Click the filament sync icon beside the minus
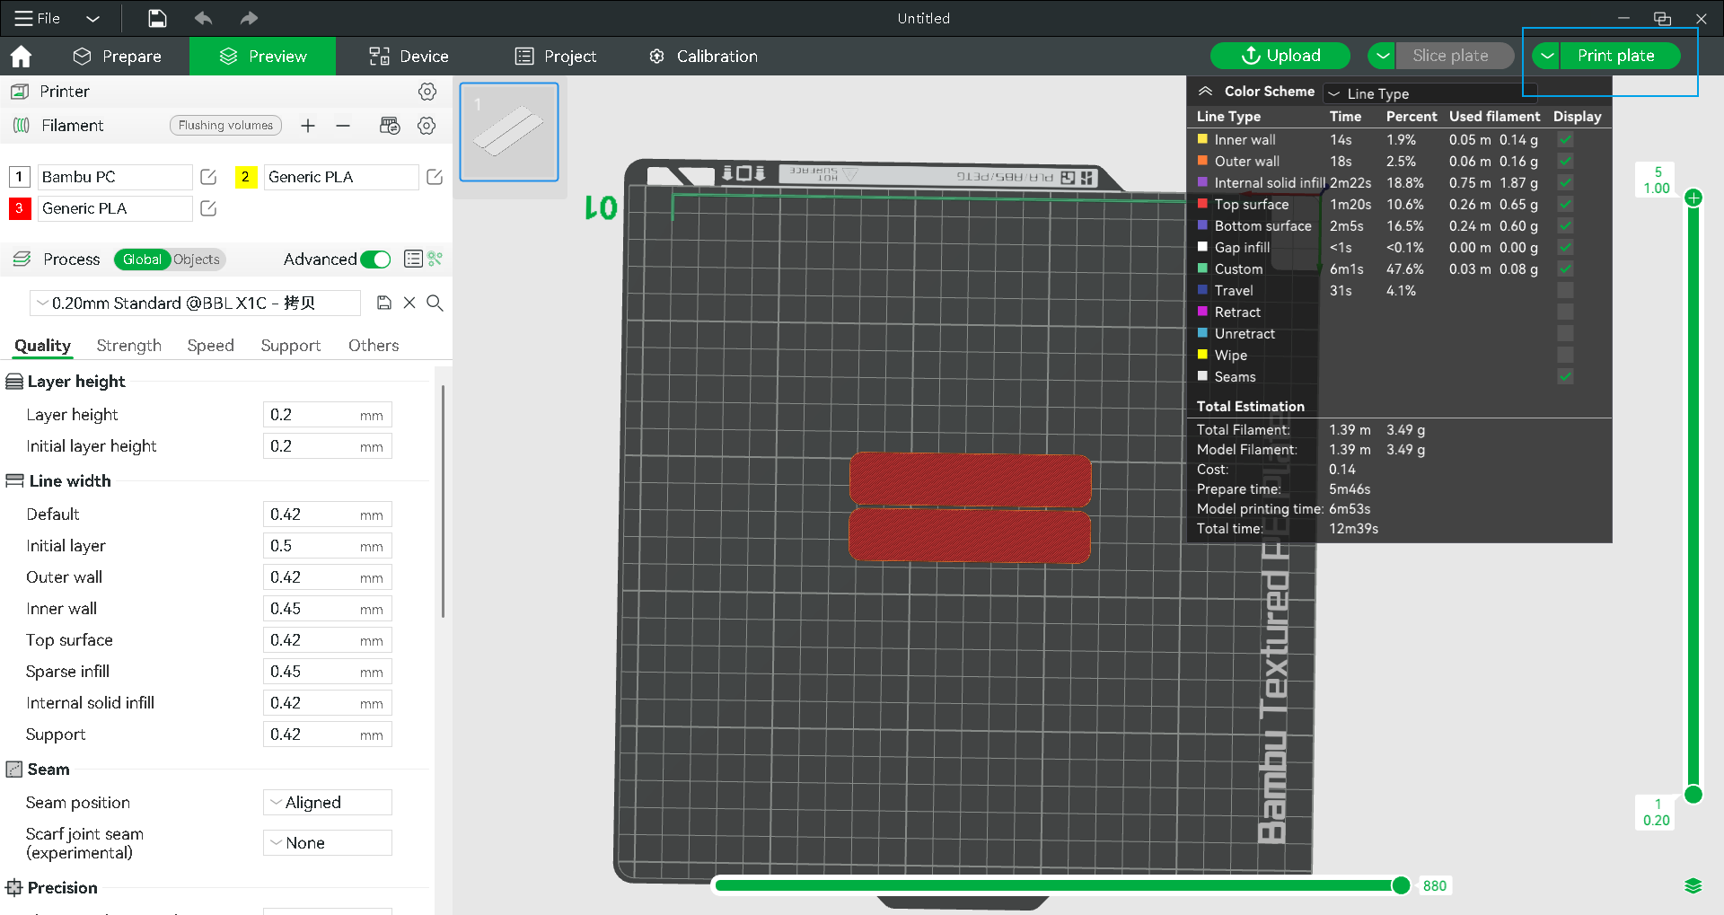This screenshot has width=1724, height=915. [x=390, y=126]
